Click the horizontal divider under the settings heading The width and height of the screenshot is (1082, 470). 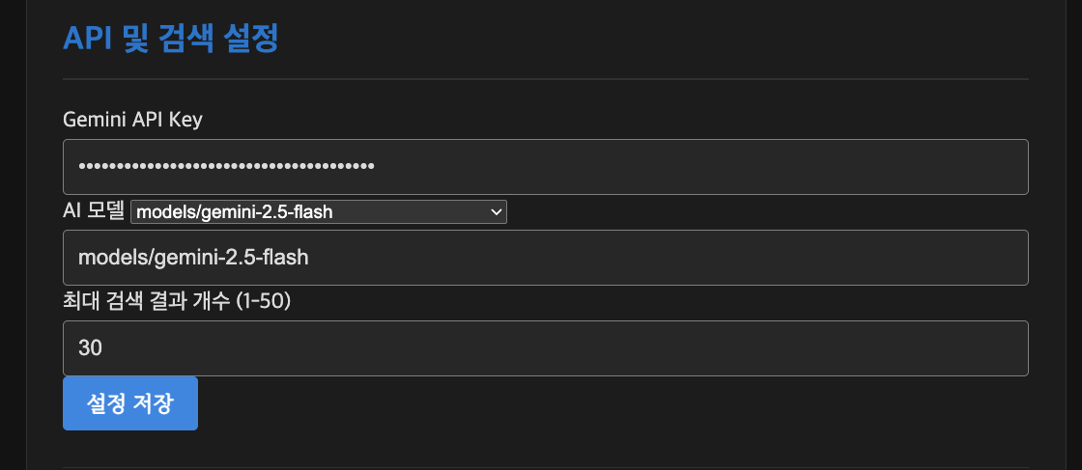pyautogui.click(x=545, y=78)
